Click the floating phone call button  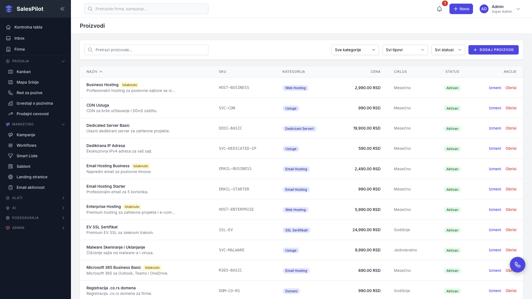517,265
